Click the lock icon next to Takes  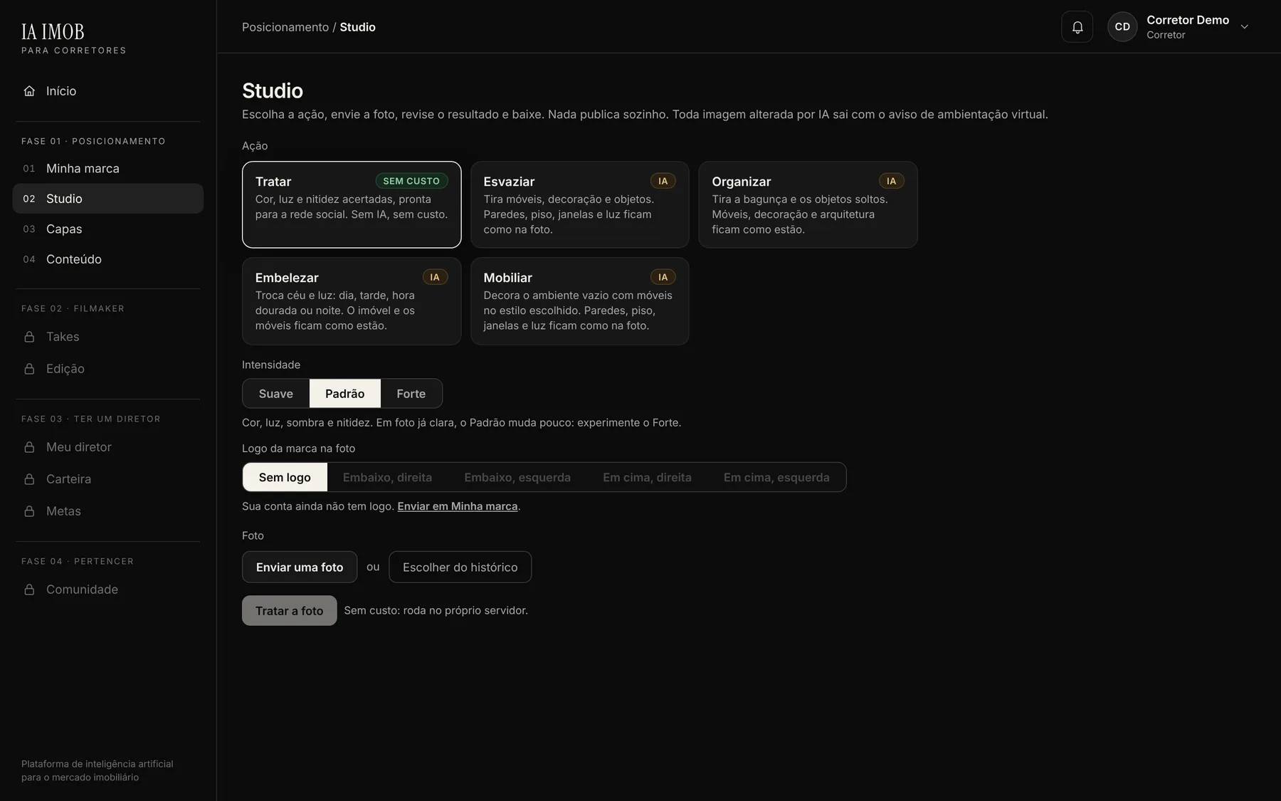(x=29, y=337)
